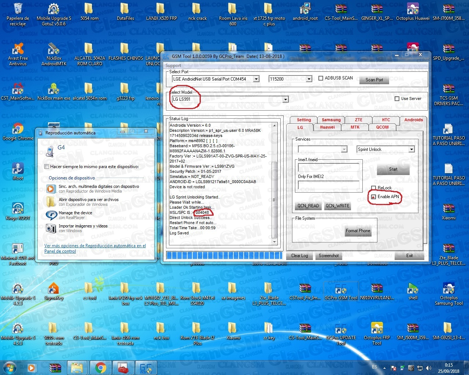Open SigmaKey desktop icon
Screen dimensions: 469x375
click(x=54, y=291)
